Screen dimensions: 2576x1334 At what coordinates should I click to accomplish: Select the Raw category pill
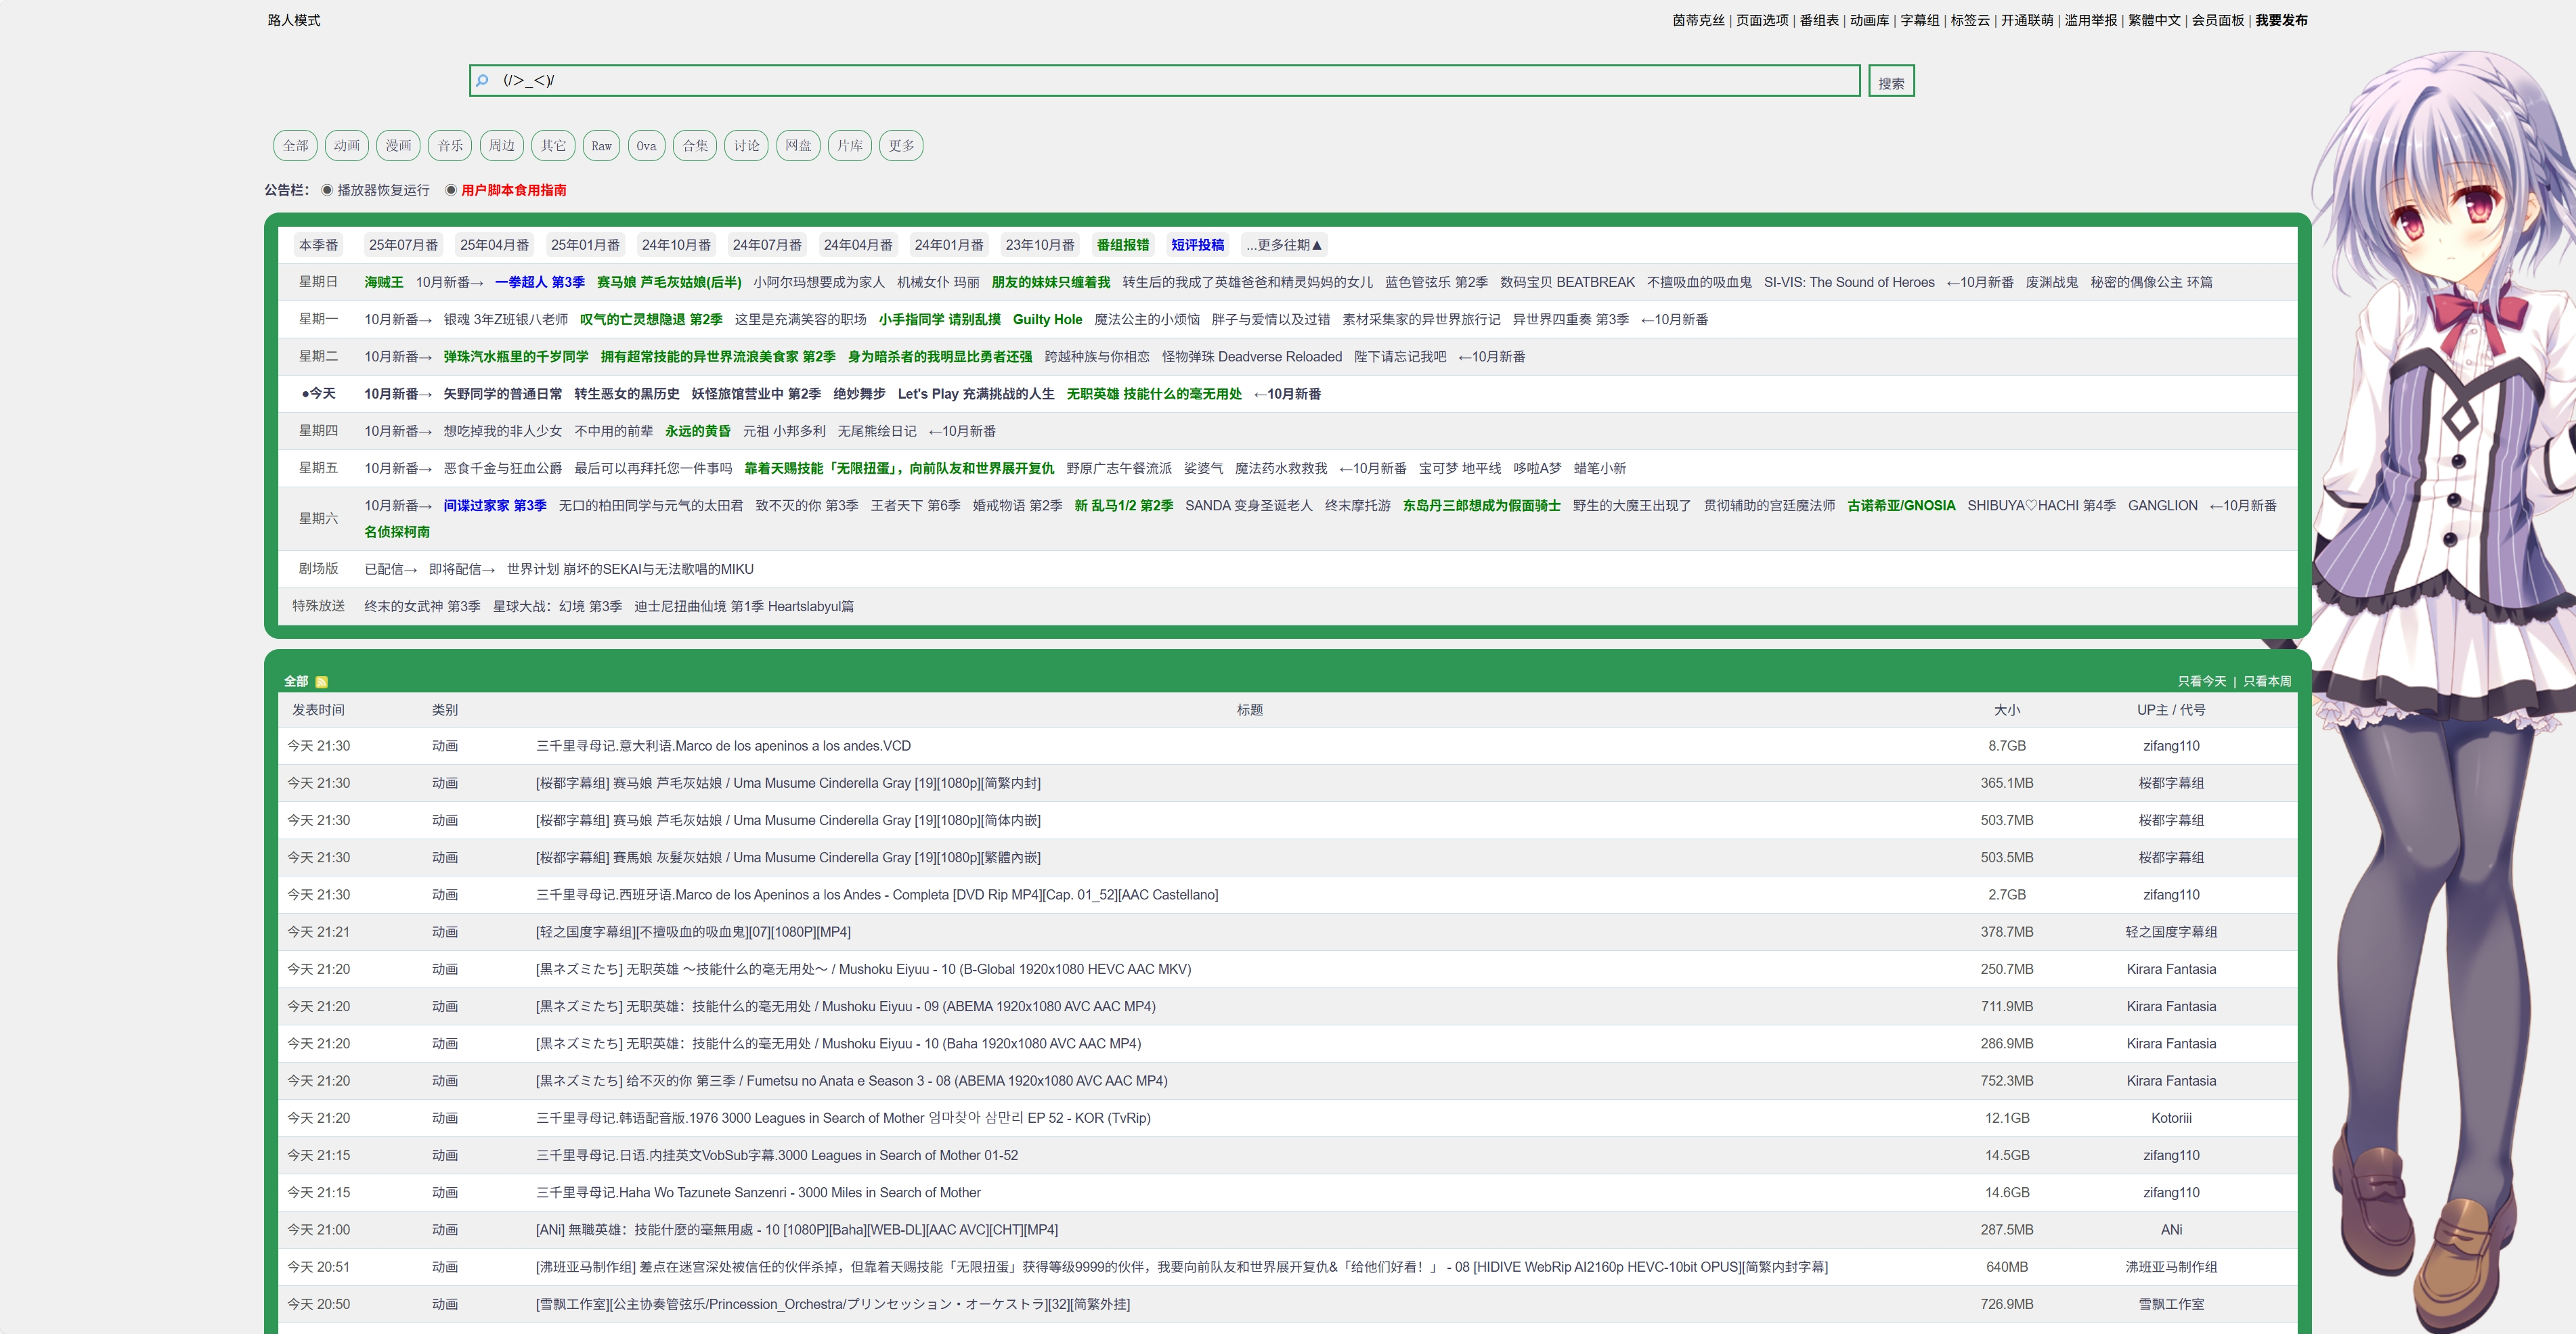click(x=601, y=146)
